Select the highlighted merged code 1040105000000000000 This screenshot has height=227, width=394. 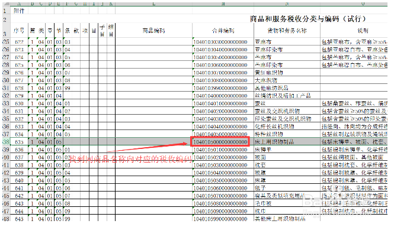click(x=220, y=142)
